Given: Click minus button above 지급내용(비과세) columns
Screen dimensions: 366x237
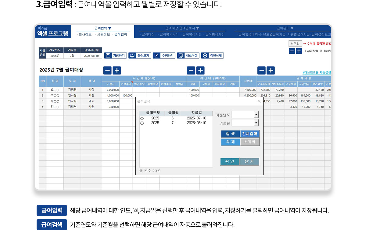Looking at the screenshot, I should tap(191, 70).
